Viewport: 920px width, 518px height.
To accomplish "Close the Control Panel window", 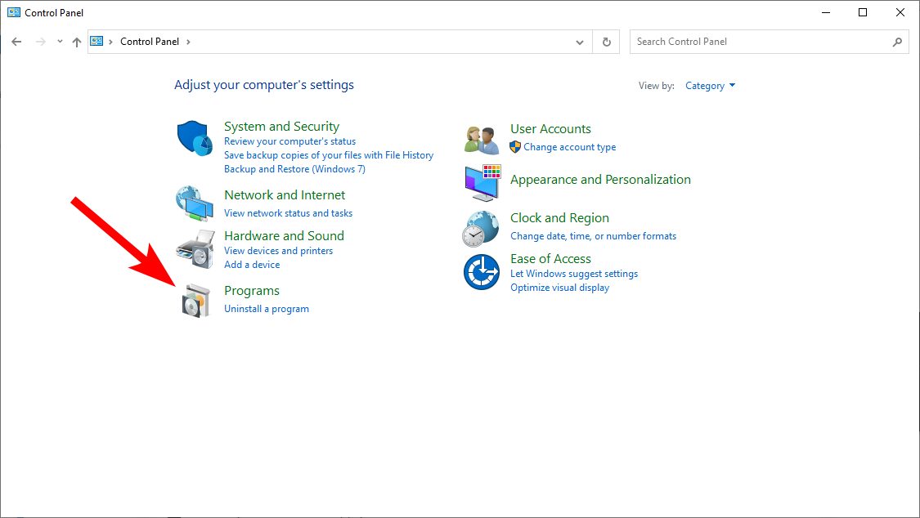I will [900, 12].
